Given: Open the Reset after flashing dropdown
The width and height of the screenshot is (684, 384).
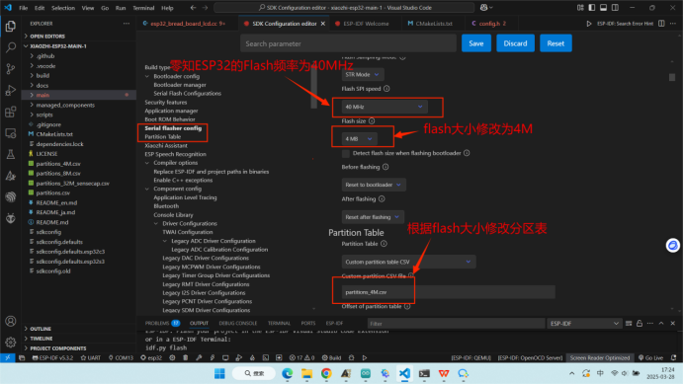Looking at the screenshot, I should point(373,217).
